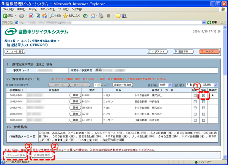228x165 pixels.
Task: Click エアバッグ類処理方法の選択 breadcrumb link
Action: pyautogui.click(x=39, y=41)
